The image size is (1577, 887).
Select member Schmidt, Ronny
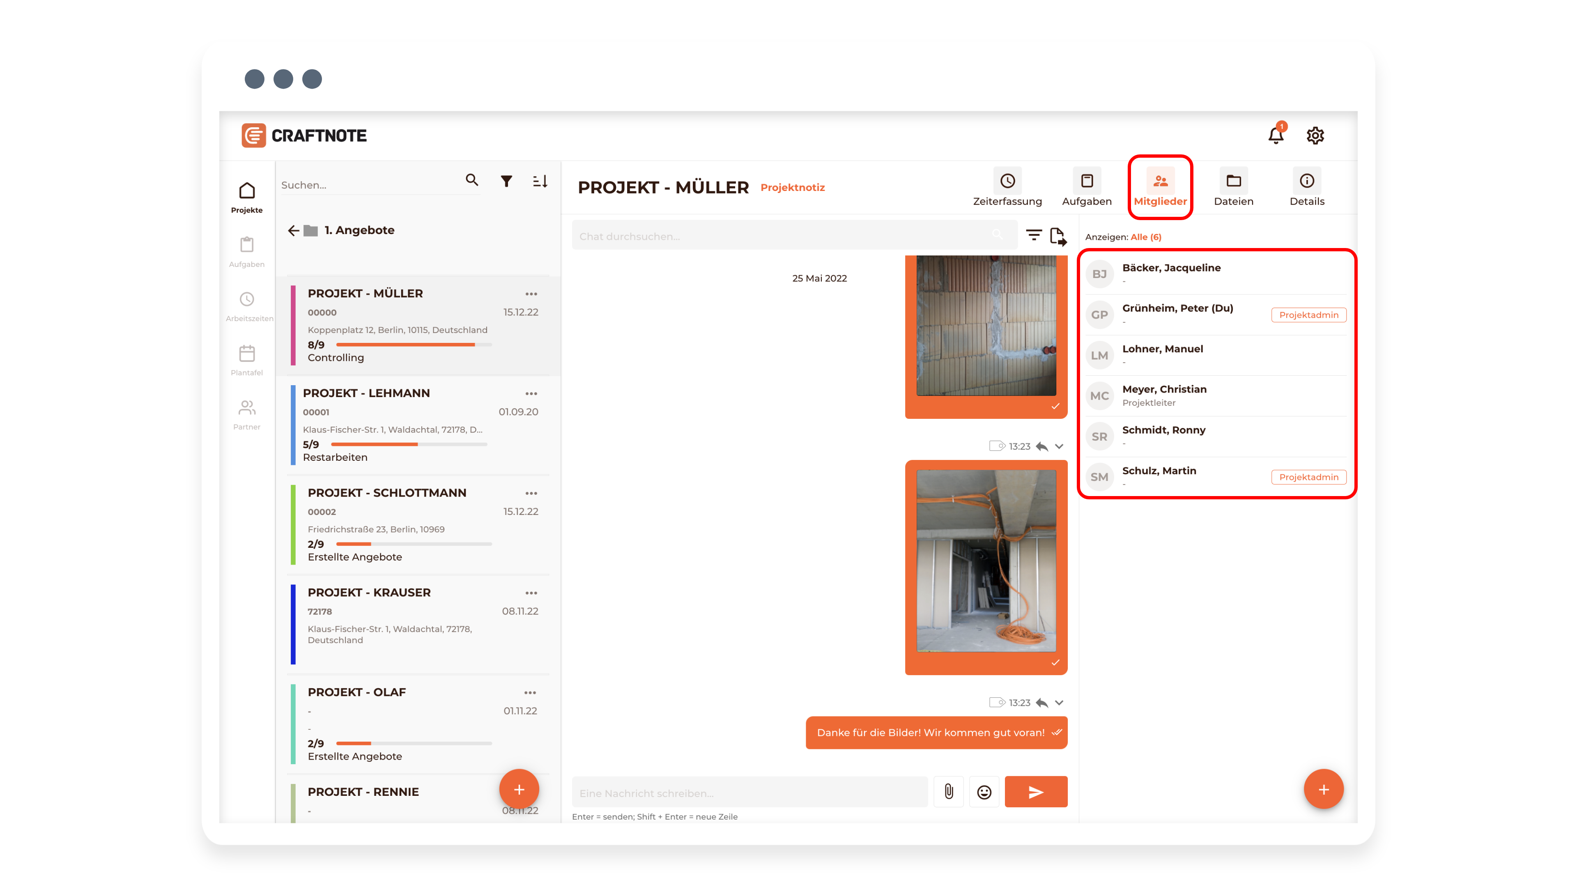(x=1216, y=437)
